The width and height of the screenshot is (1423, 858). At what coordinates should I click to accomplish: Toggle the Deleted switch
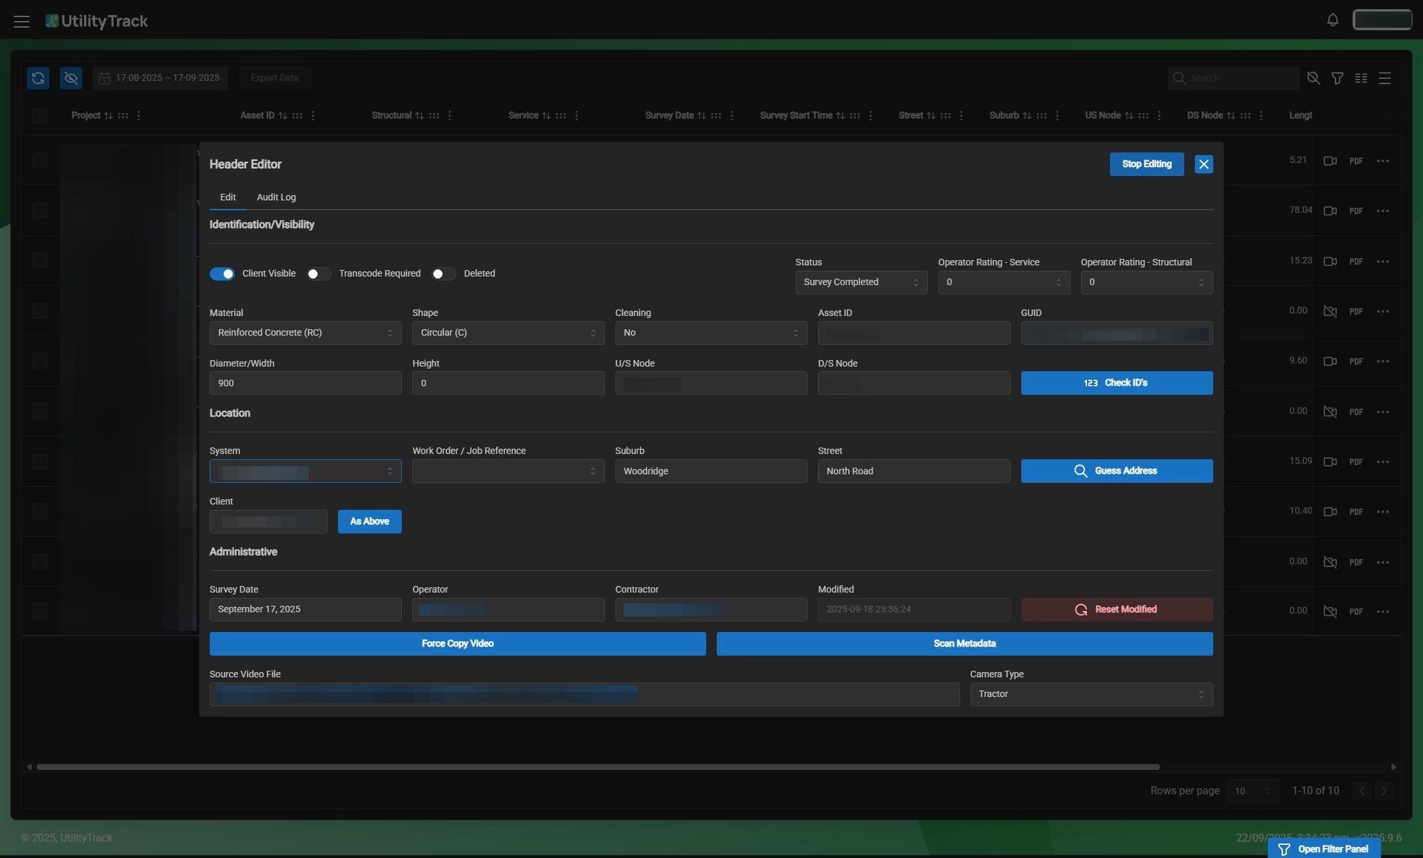coord(443,274)
